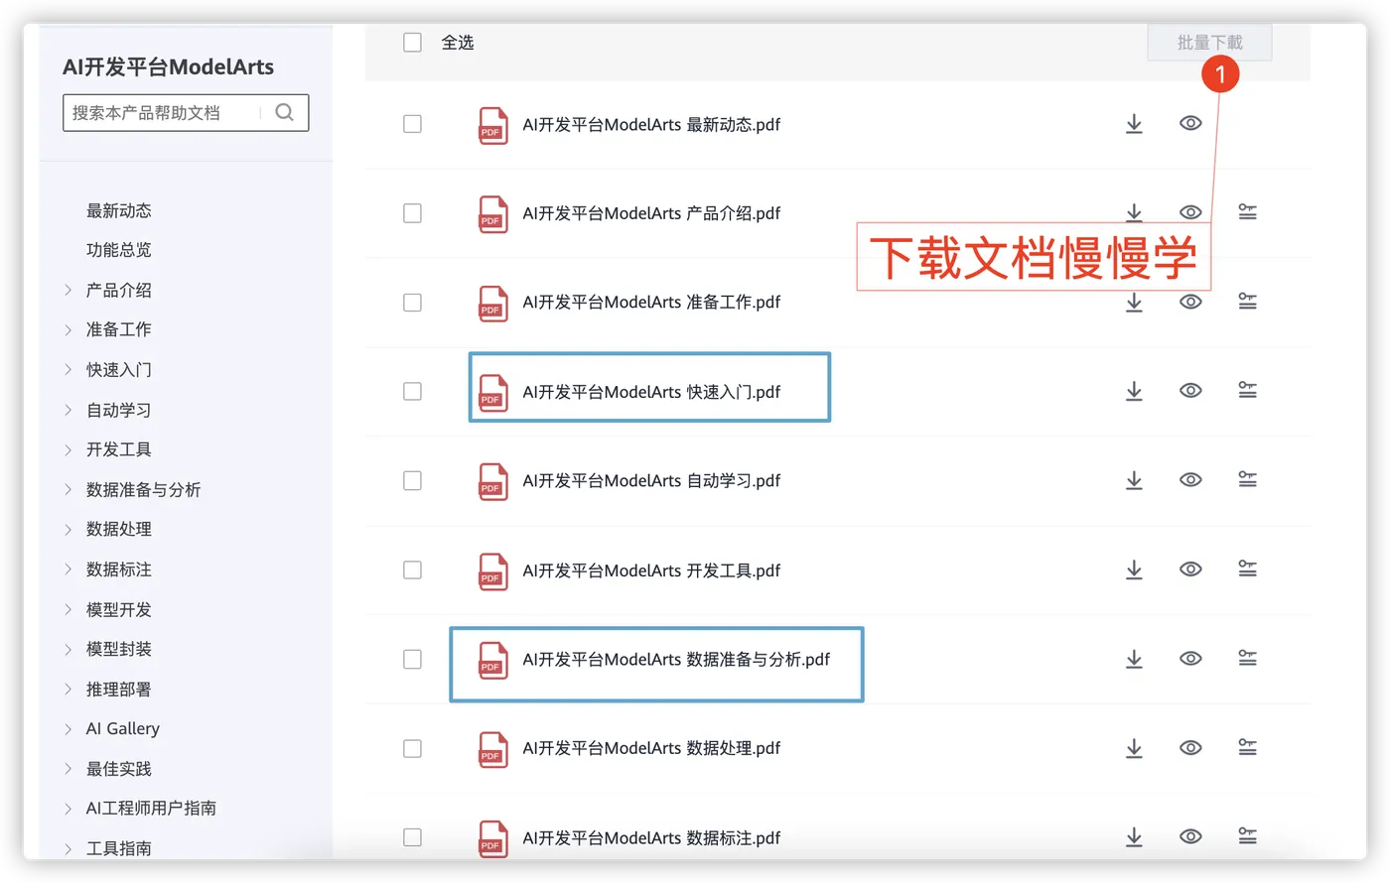Expand the 数据标注 sidebar chevron
Image resolution: width=1390 pixels, height=883 pixels.
[68, 569]
